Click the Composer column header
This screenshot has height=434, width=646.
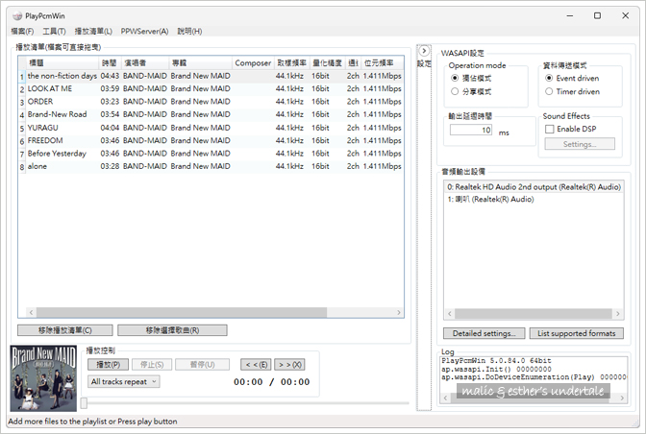pyautogui.click(x=253, y=63)
